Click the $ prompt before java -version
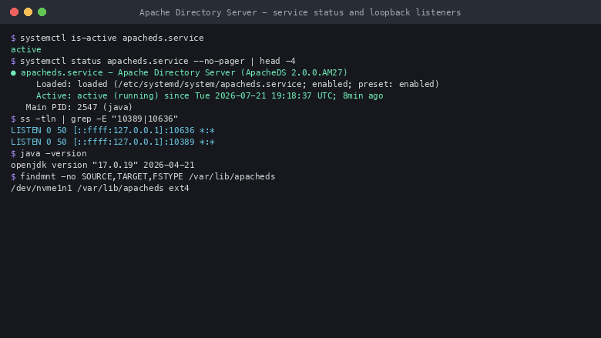This screenshot has height=338, width=601. click(13, 153)
